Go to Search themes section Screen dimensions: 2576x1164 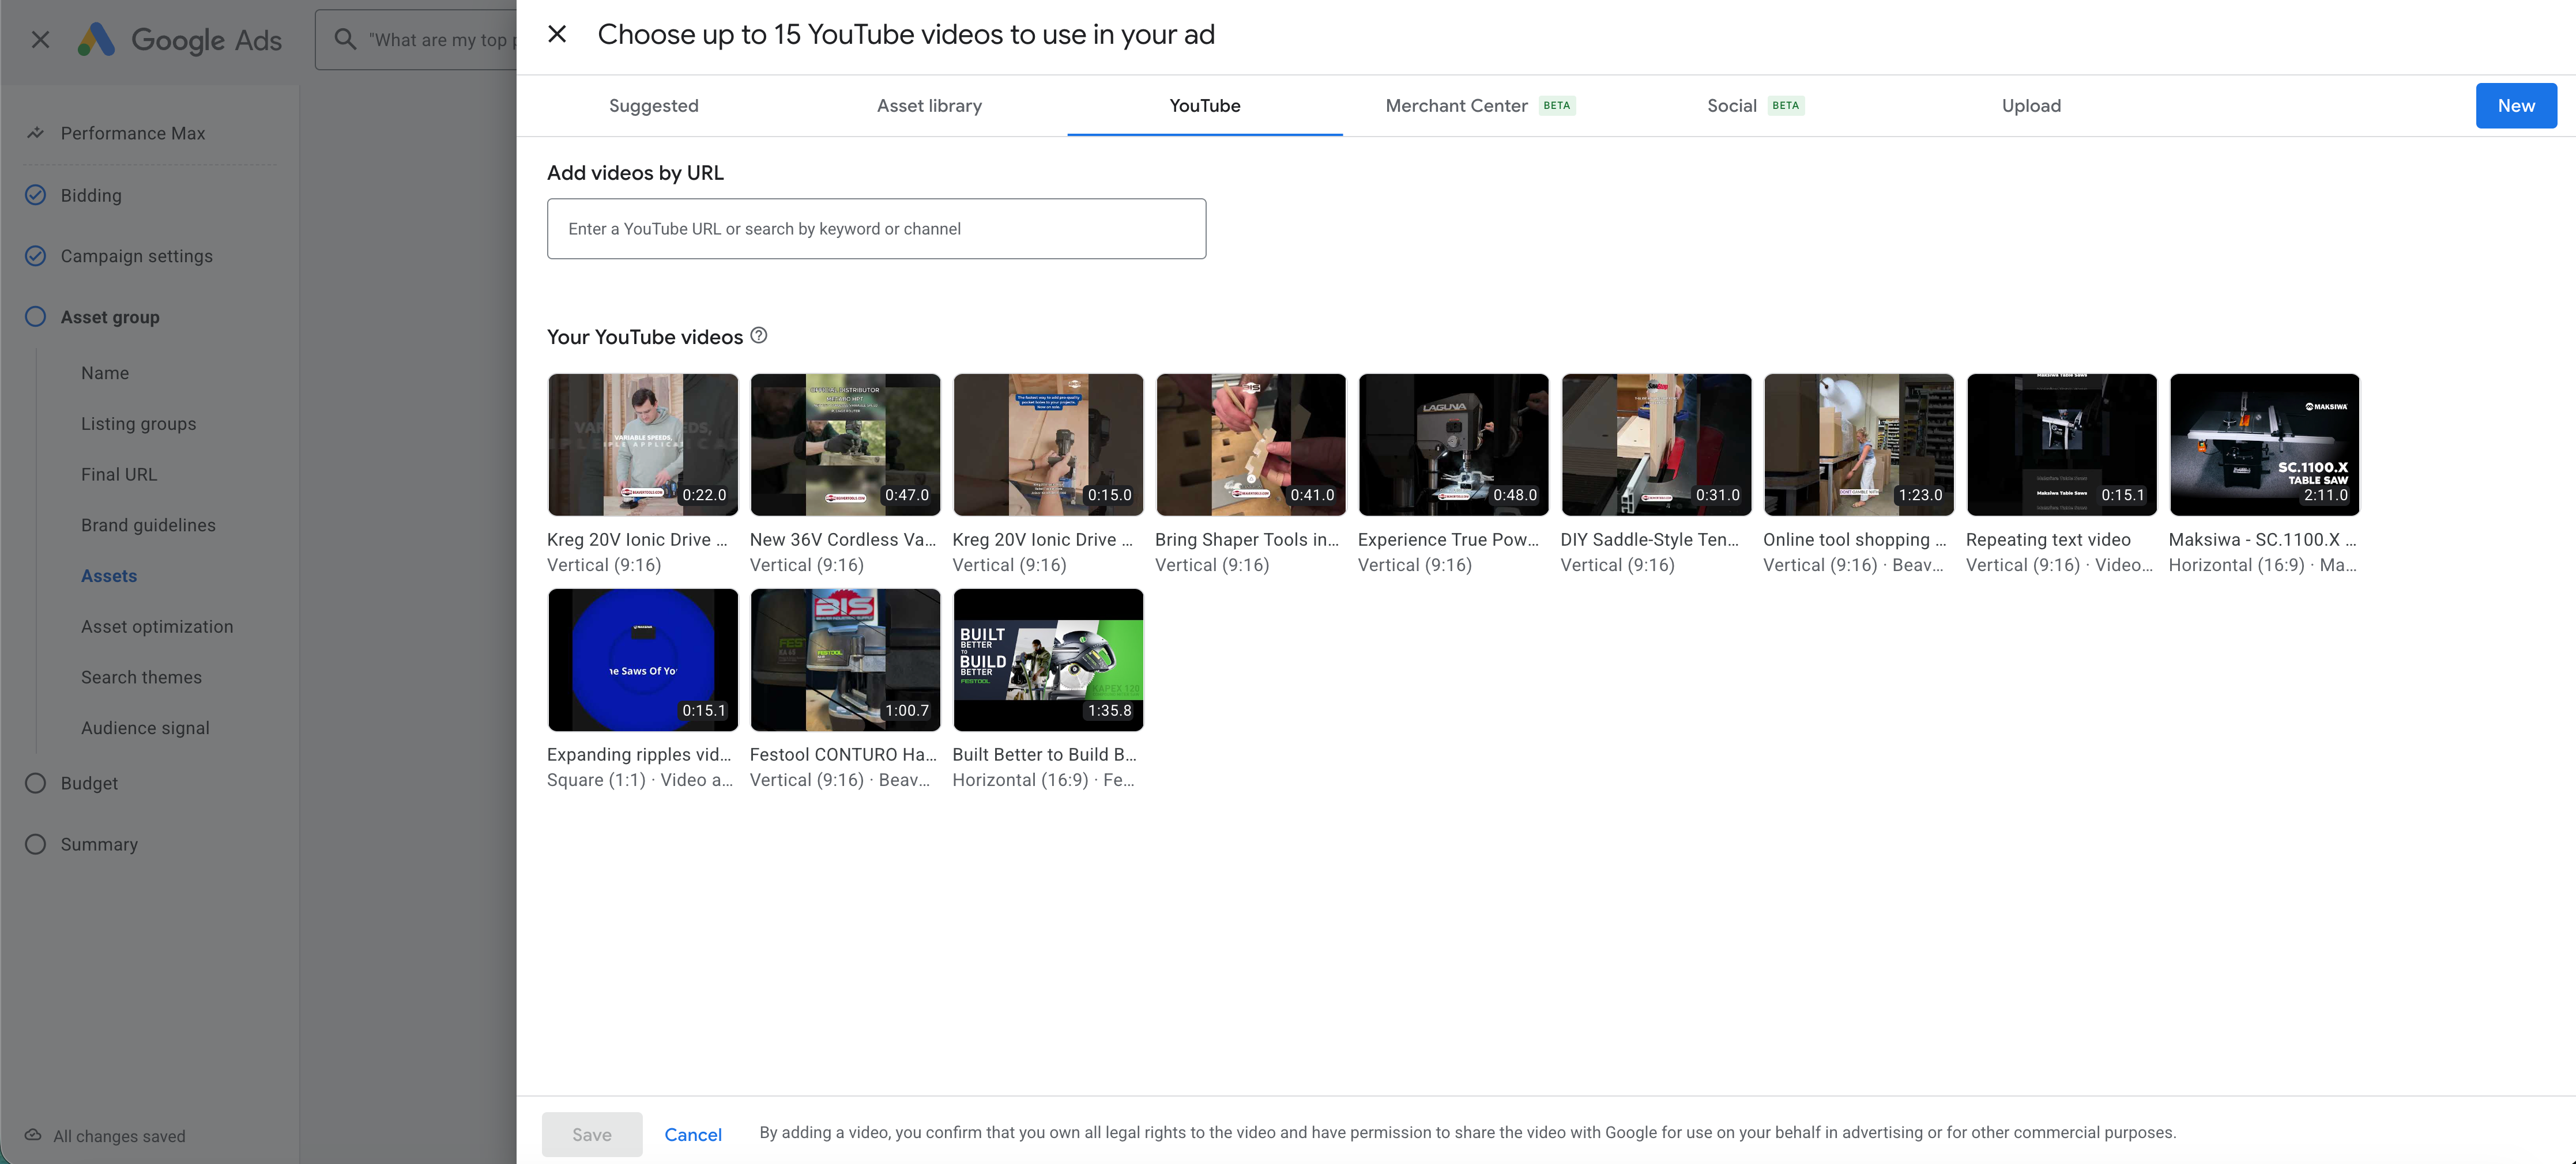tap(141, 678)
